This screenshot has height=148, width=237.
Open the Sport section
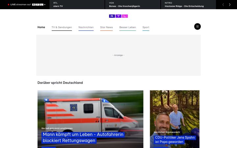point(146,27)
